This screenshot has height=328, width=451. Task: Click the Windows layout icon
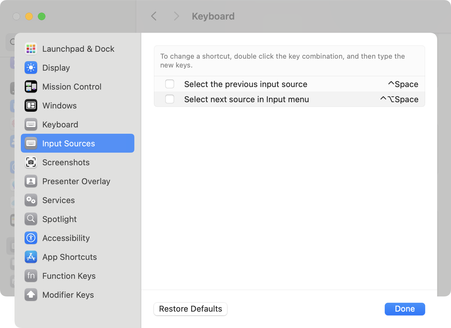pos(31,106)
